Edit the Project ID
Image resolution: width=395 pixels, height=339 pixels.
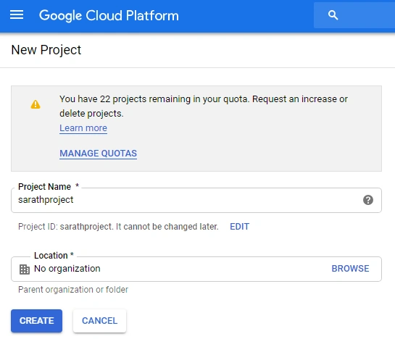[239, 227]
